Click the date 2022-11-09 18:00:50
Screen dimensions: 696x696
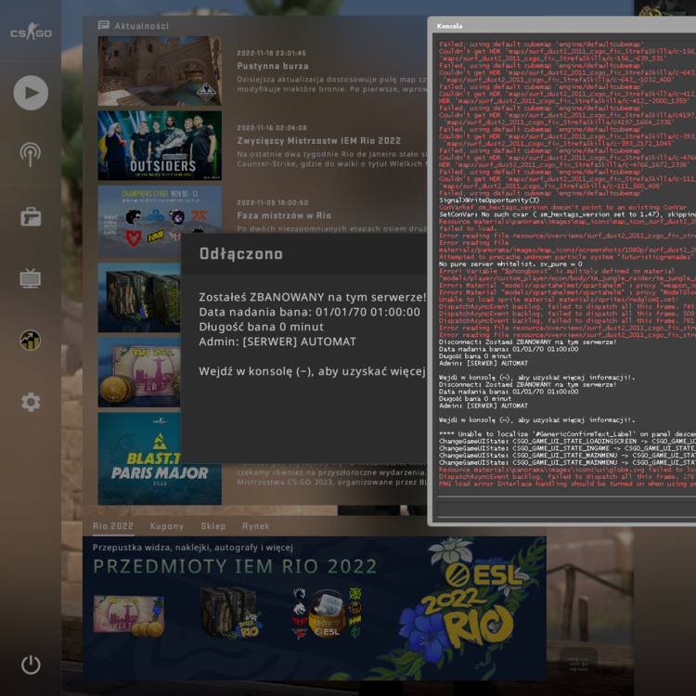pos(272,202)
